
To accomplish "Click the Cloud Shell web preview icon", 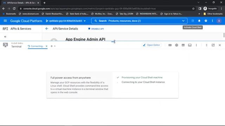I will 183,45.
